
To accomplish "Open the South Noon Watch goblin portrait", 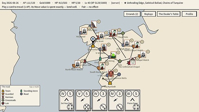I will tap(102, 66).
